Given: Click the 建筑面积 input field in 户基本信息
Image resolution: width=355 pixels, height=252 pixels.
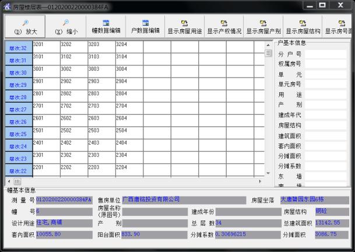Looking at the screenshot, I should pos(326,136).
